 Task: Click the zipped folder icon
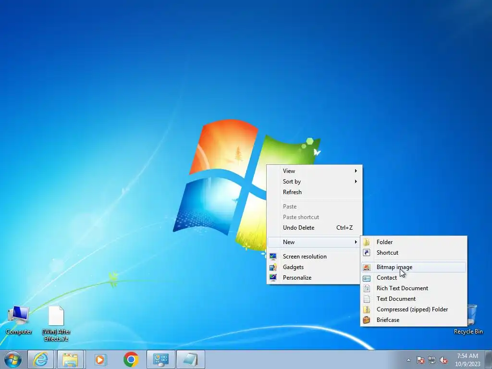367,309
